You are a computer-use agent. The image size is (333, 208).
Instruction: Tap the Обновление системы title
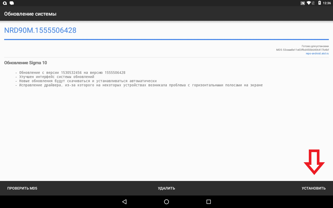coord(30,14)
